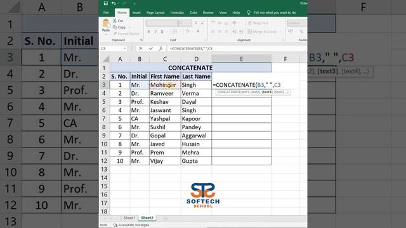
Task: Click the Align Left icon
Action: 213,32
